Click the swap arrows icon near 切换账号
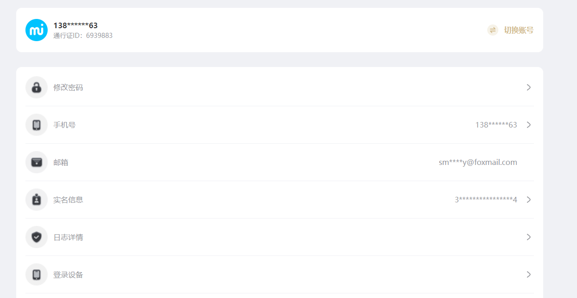The height and width of the screenshot is (298, 577). tap(493, 30)
